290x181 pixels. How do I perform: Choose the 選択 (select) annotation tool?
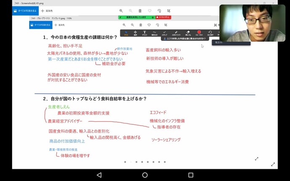click(135, 33)
